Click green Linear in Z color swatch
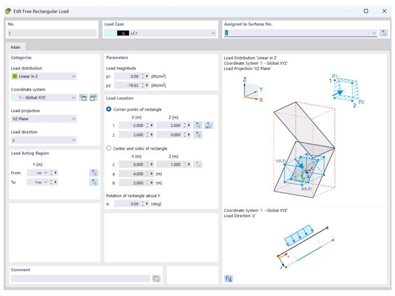The width and height of the screenshot is (395, 296). 15,76
